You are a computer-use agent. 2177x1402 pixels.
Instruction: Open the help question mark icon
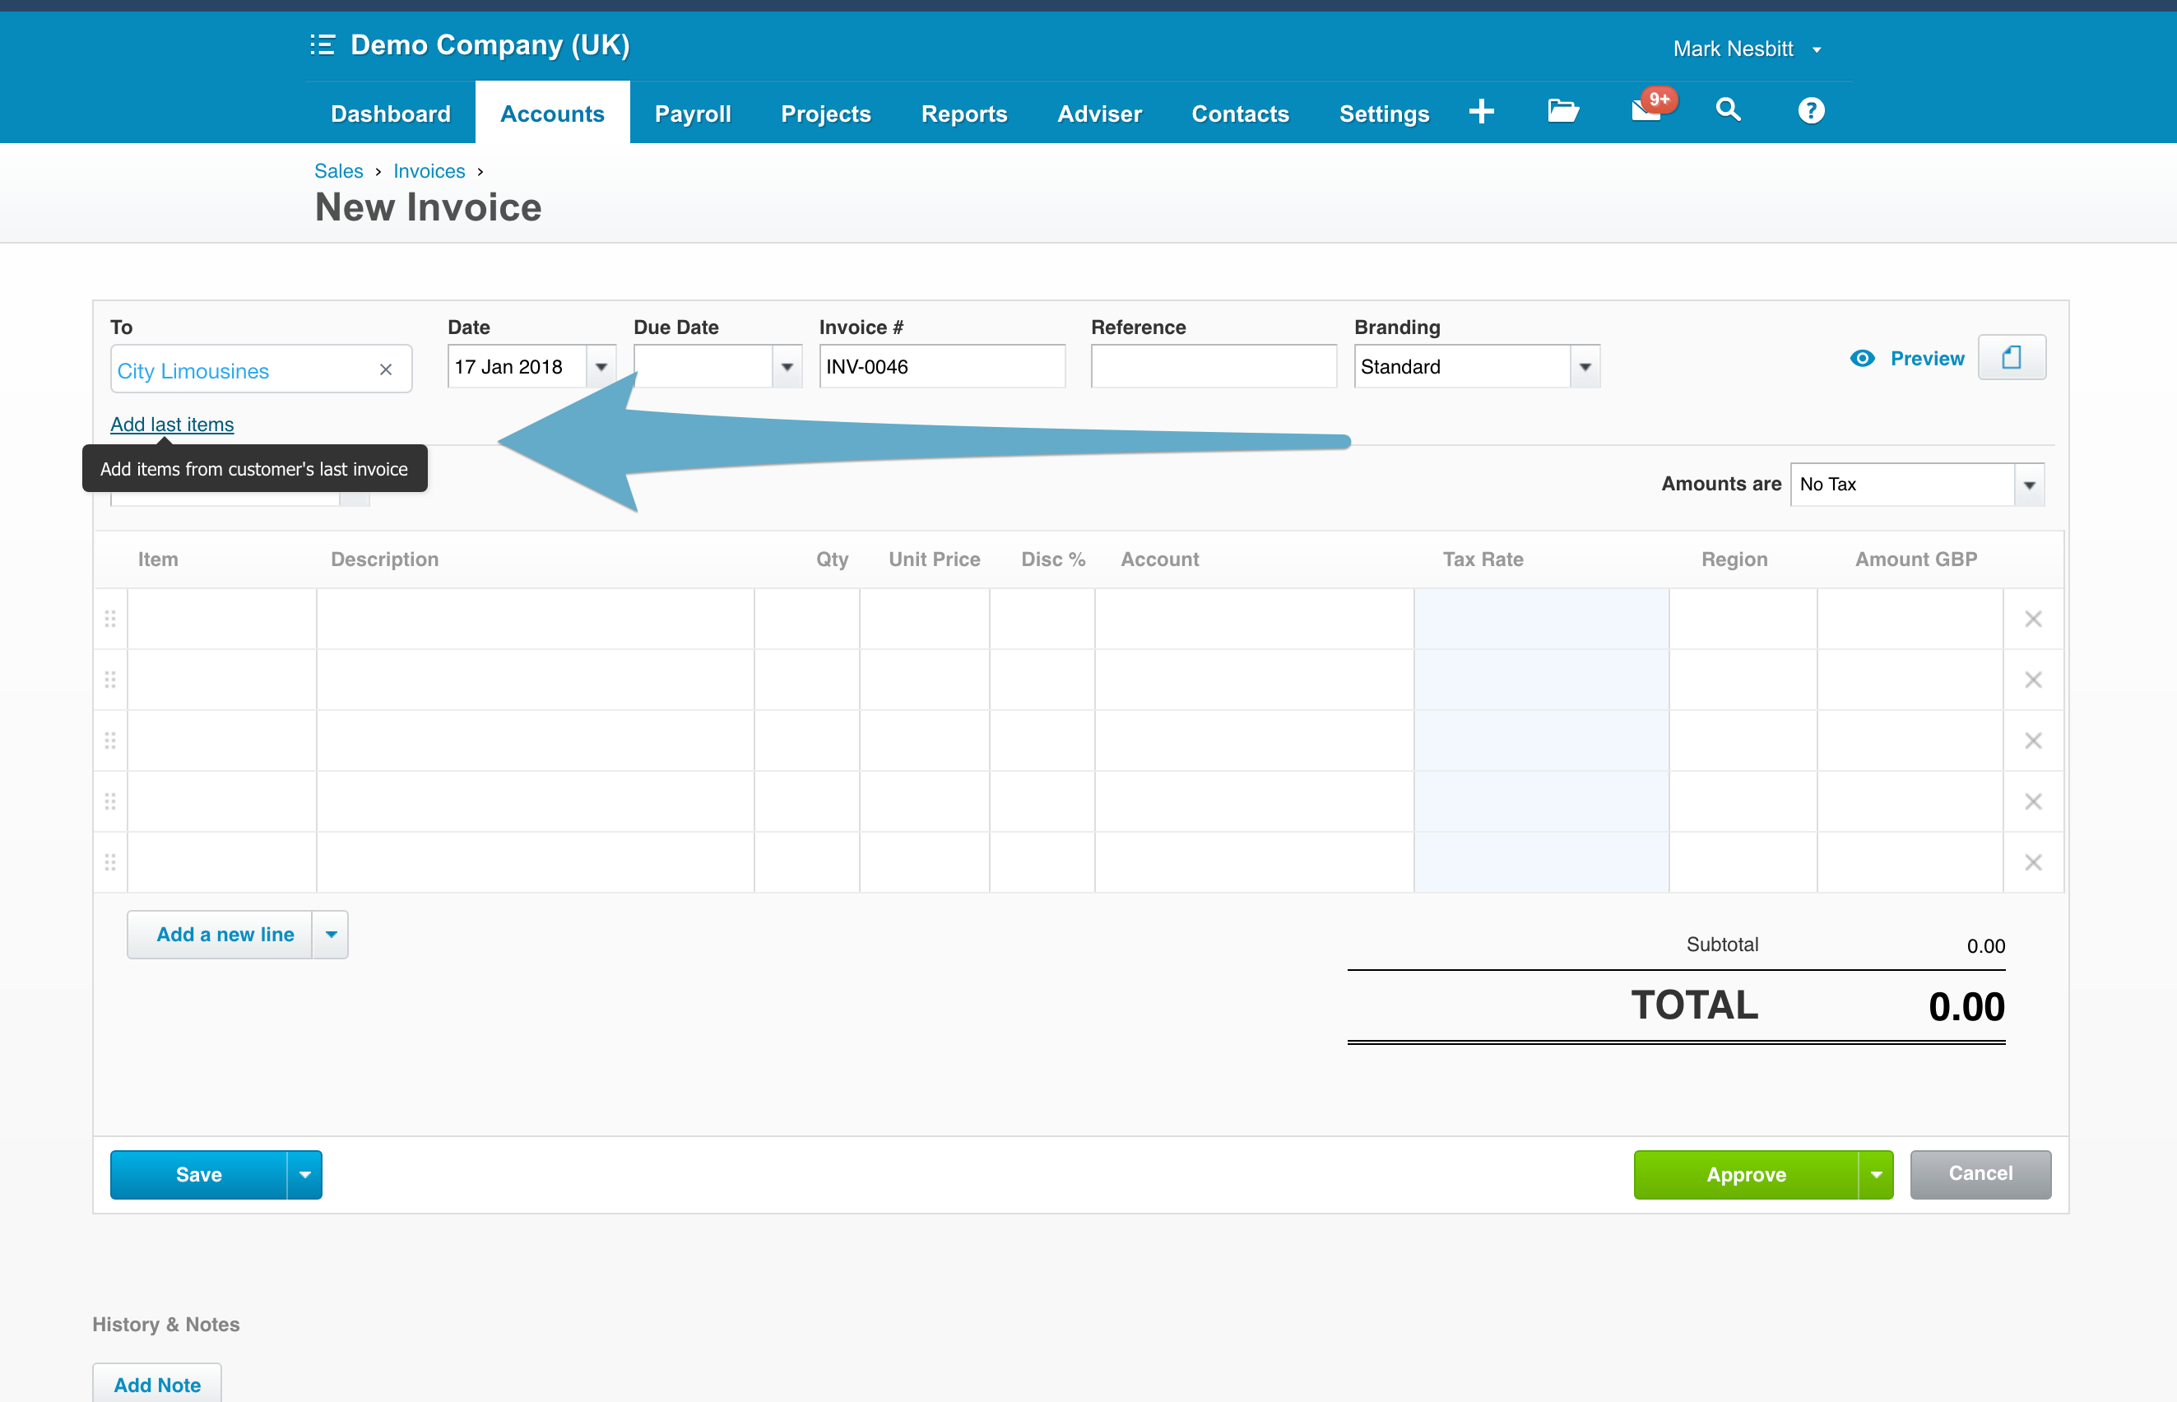click(1810, 111)
